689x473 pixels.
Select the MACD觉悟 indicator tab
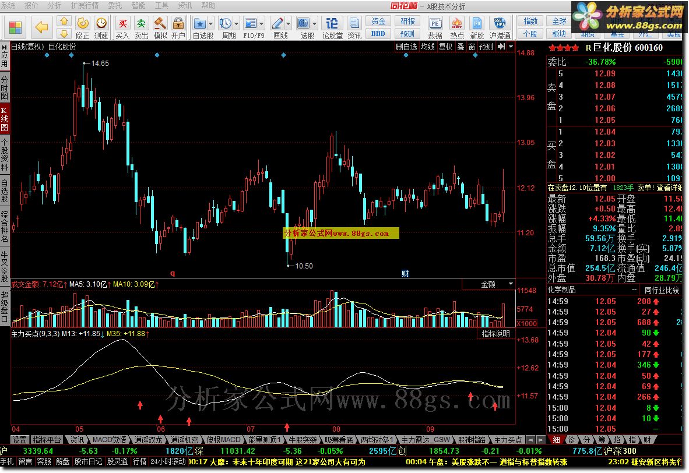click(x=110, y=440)
